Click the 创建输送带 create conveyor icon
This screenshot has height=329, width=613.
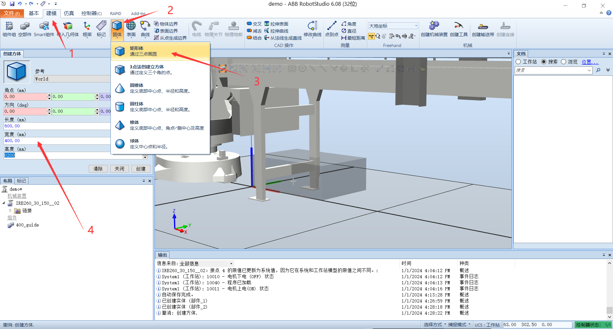pos(483,29)
